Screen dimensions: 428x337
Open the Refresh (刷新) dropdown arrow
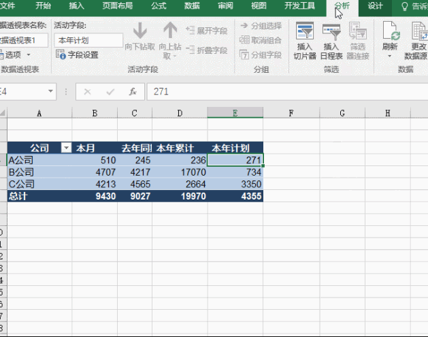pyautogui.click(x=390, y=57)
